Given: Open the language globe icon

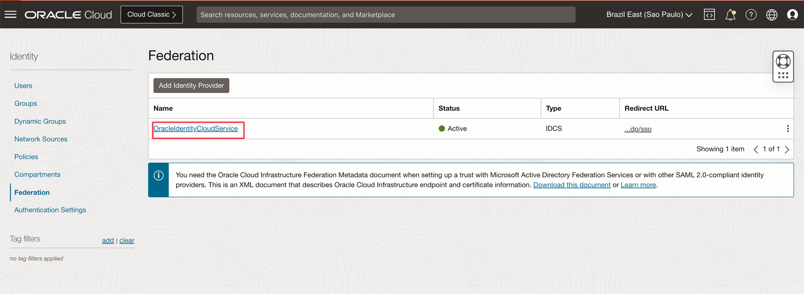Looking at the screenshot, I should [x=772, y=15].
